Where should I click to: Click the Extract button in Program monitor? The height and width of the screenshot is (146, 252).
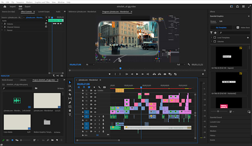(x=159, y=74)
